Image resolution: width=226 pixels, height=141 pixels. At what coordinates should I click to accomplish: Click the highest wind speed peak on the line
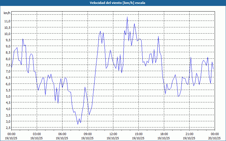click(x=127, y=17)
